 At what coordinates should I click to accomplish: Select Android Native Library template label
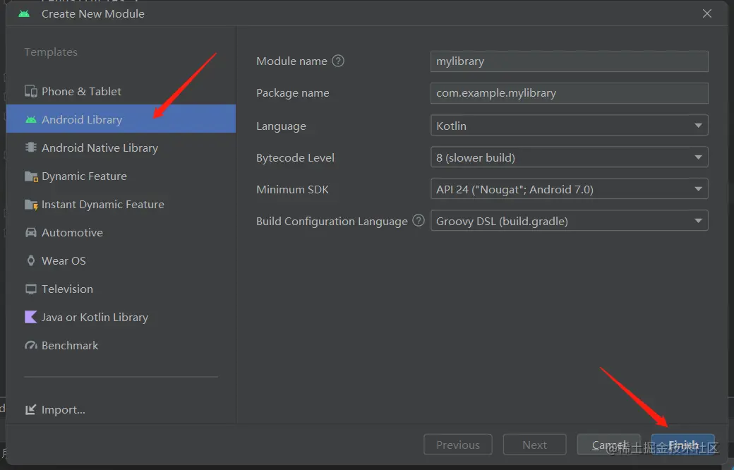pyautogui.click(x=100, y=148)
